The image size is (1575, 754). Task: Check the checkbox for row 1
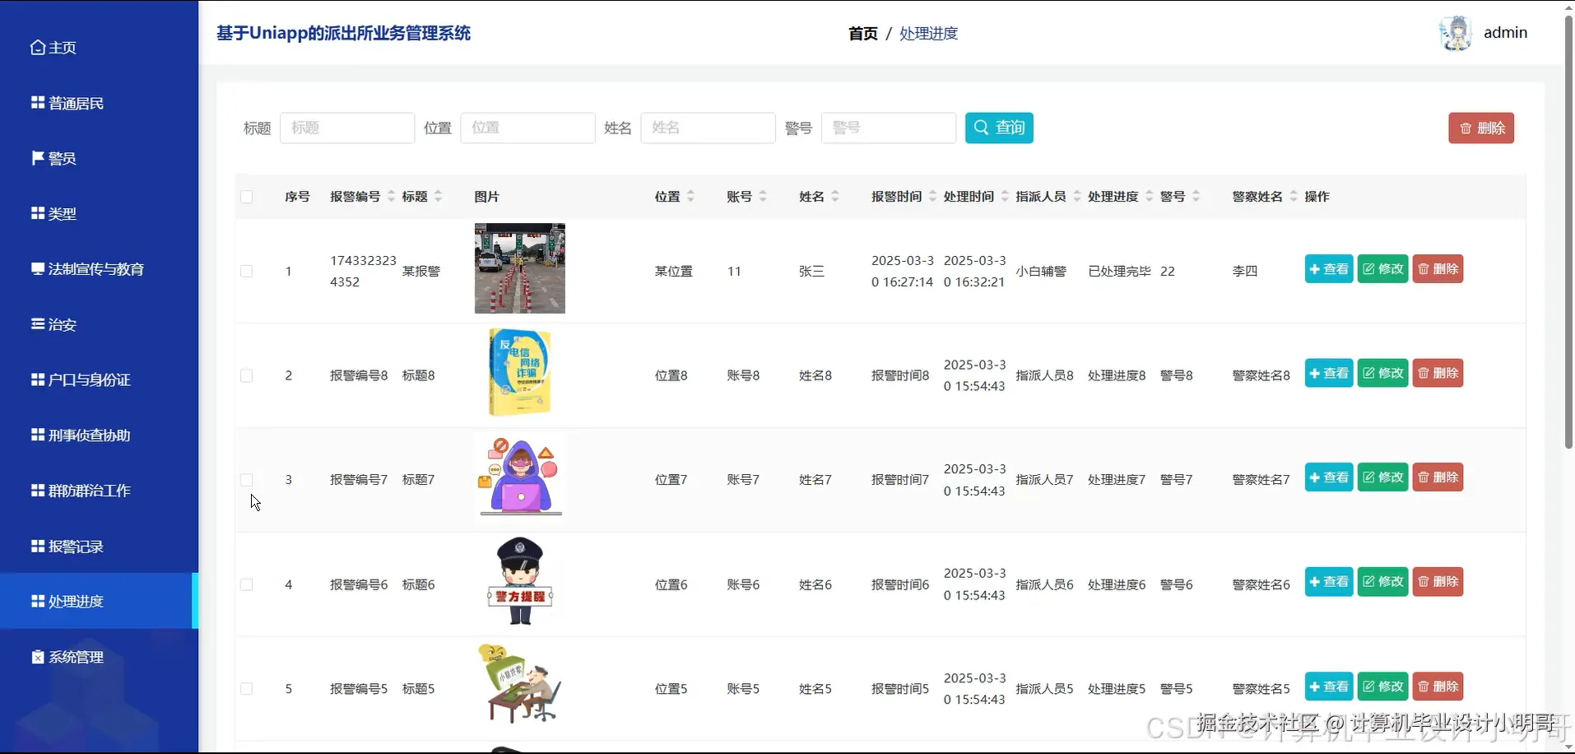pos(246,271)
